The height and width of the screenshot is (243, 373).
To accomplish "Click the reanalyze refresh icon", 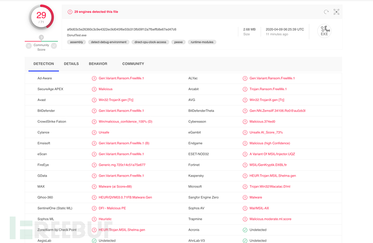I will (x=326, y=12).
